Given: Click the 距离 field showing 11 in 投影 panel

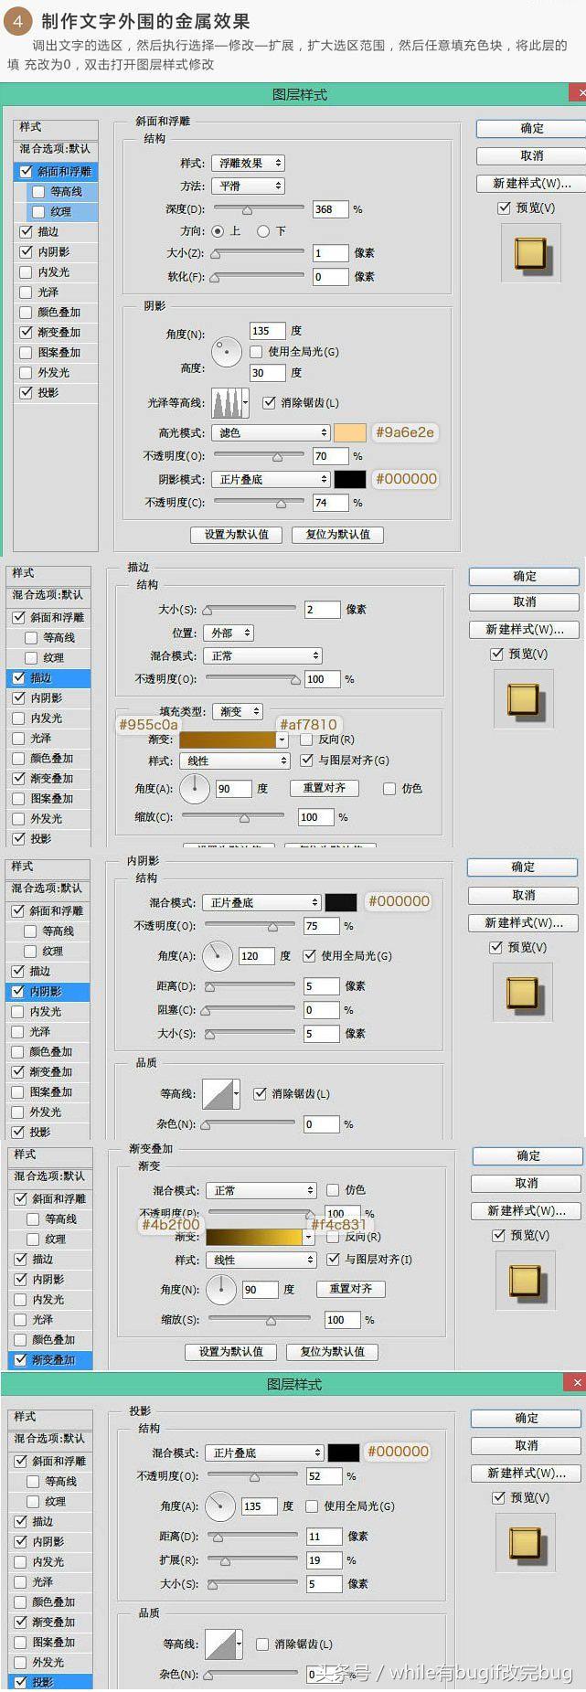Looking at the screenshot, I should pos(324,1536).
